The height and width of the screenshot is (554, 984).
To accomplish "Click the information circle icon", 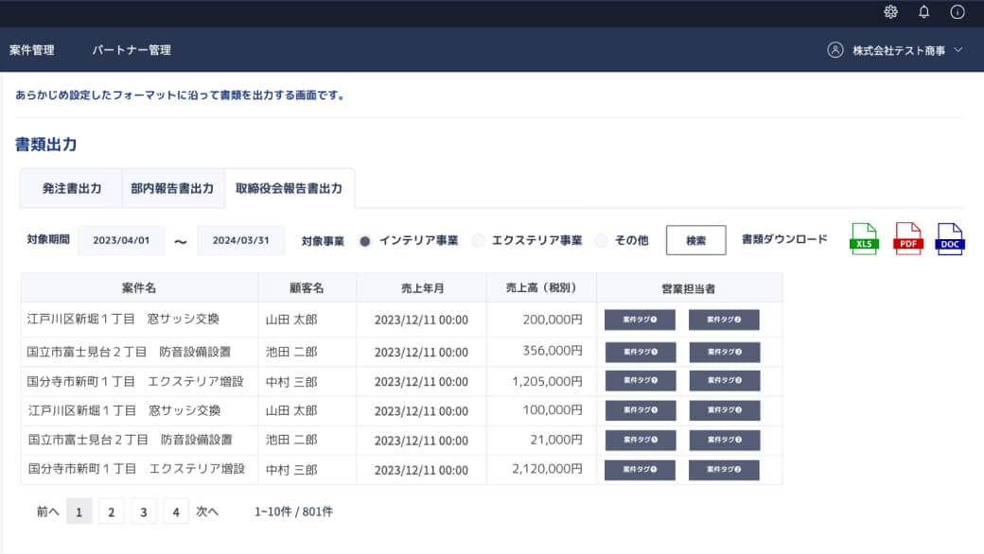I will tap(958, 12).
